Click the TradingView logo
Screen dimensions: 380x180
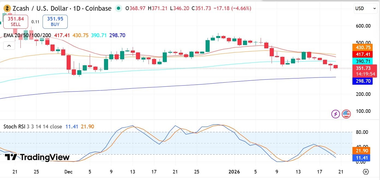click(x=37, y=157)
